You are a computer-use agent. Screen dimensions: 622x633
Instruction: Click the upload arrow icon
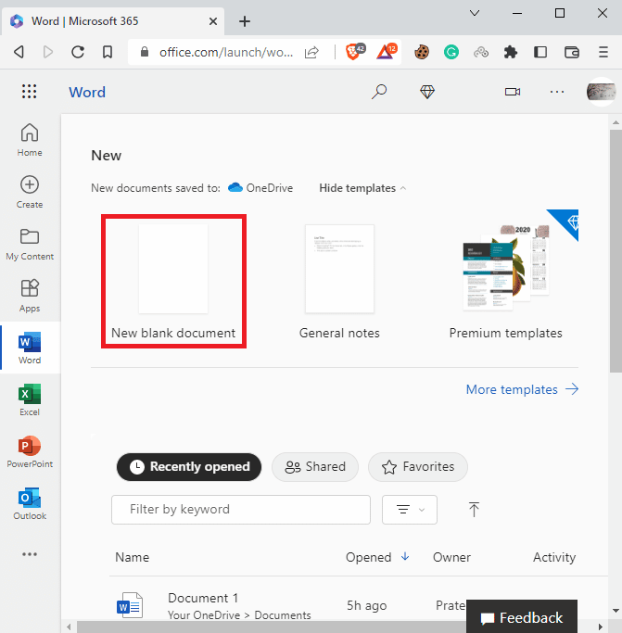(x=474, y=510)
